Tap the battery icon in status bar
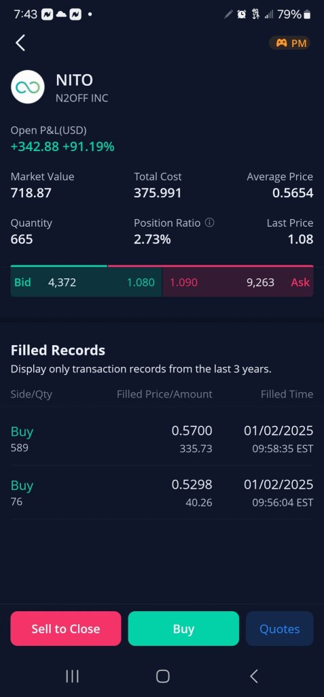The width and height of the screenshot is (324, 697). click(307, 15)
